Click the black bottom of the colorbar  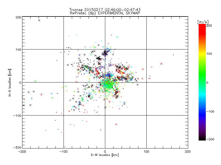pos(202,138)
